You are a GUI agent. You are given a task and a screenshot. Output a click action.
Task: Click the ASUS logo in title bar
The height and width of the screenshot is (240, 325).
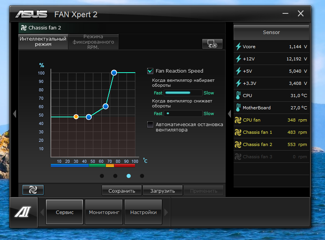[31, 14]
